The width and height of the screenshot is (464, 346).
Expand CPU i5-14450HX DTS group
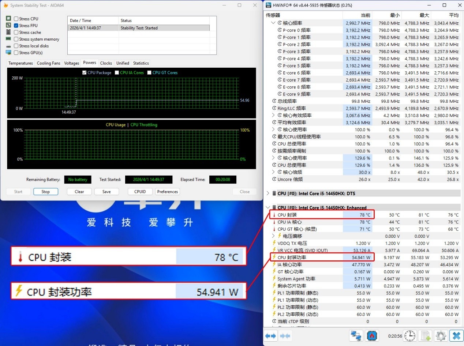(268, 193)
